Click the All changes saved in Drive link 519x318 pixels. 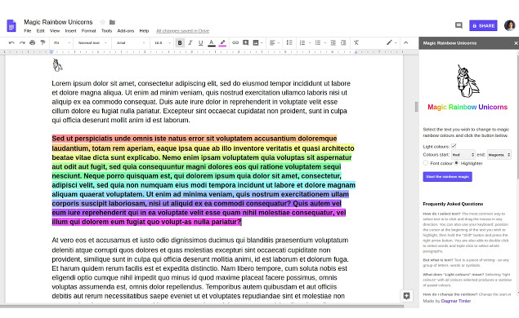pos(183,31)
